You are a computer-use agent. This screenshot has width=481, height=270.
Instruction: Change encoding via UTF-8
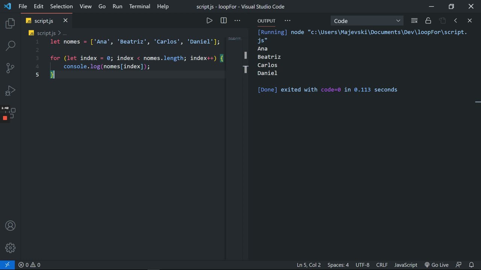pos(362,265)
